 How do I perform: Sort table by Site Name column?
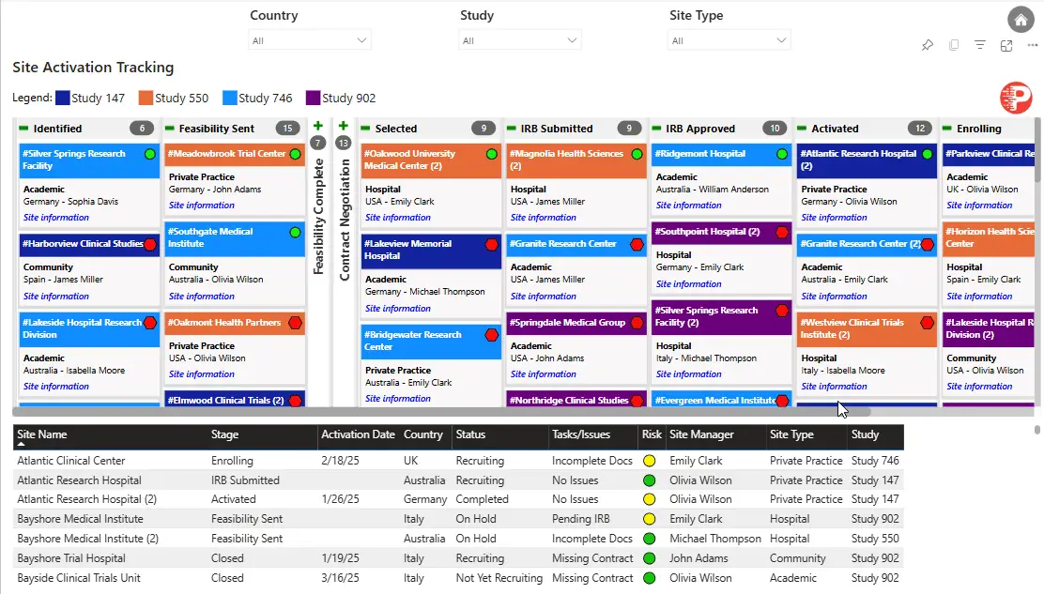coord(42,434)
